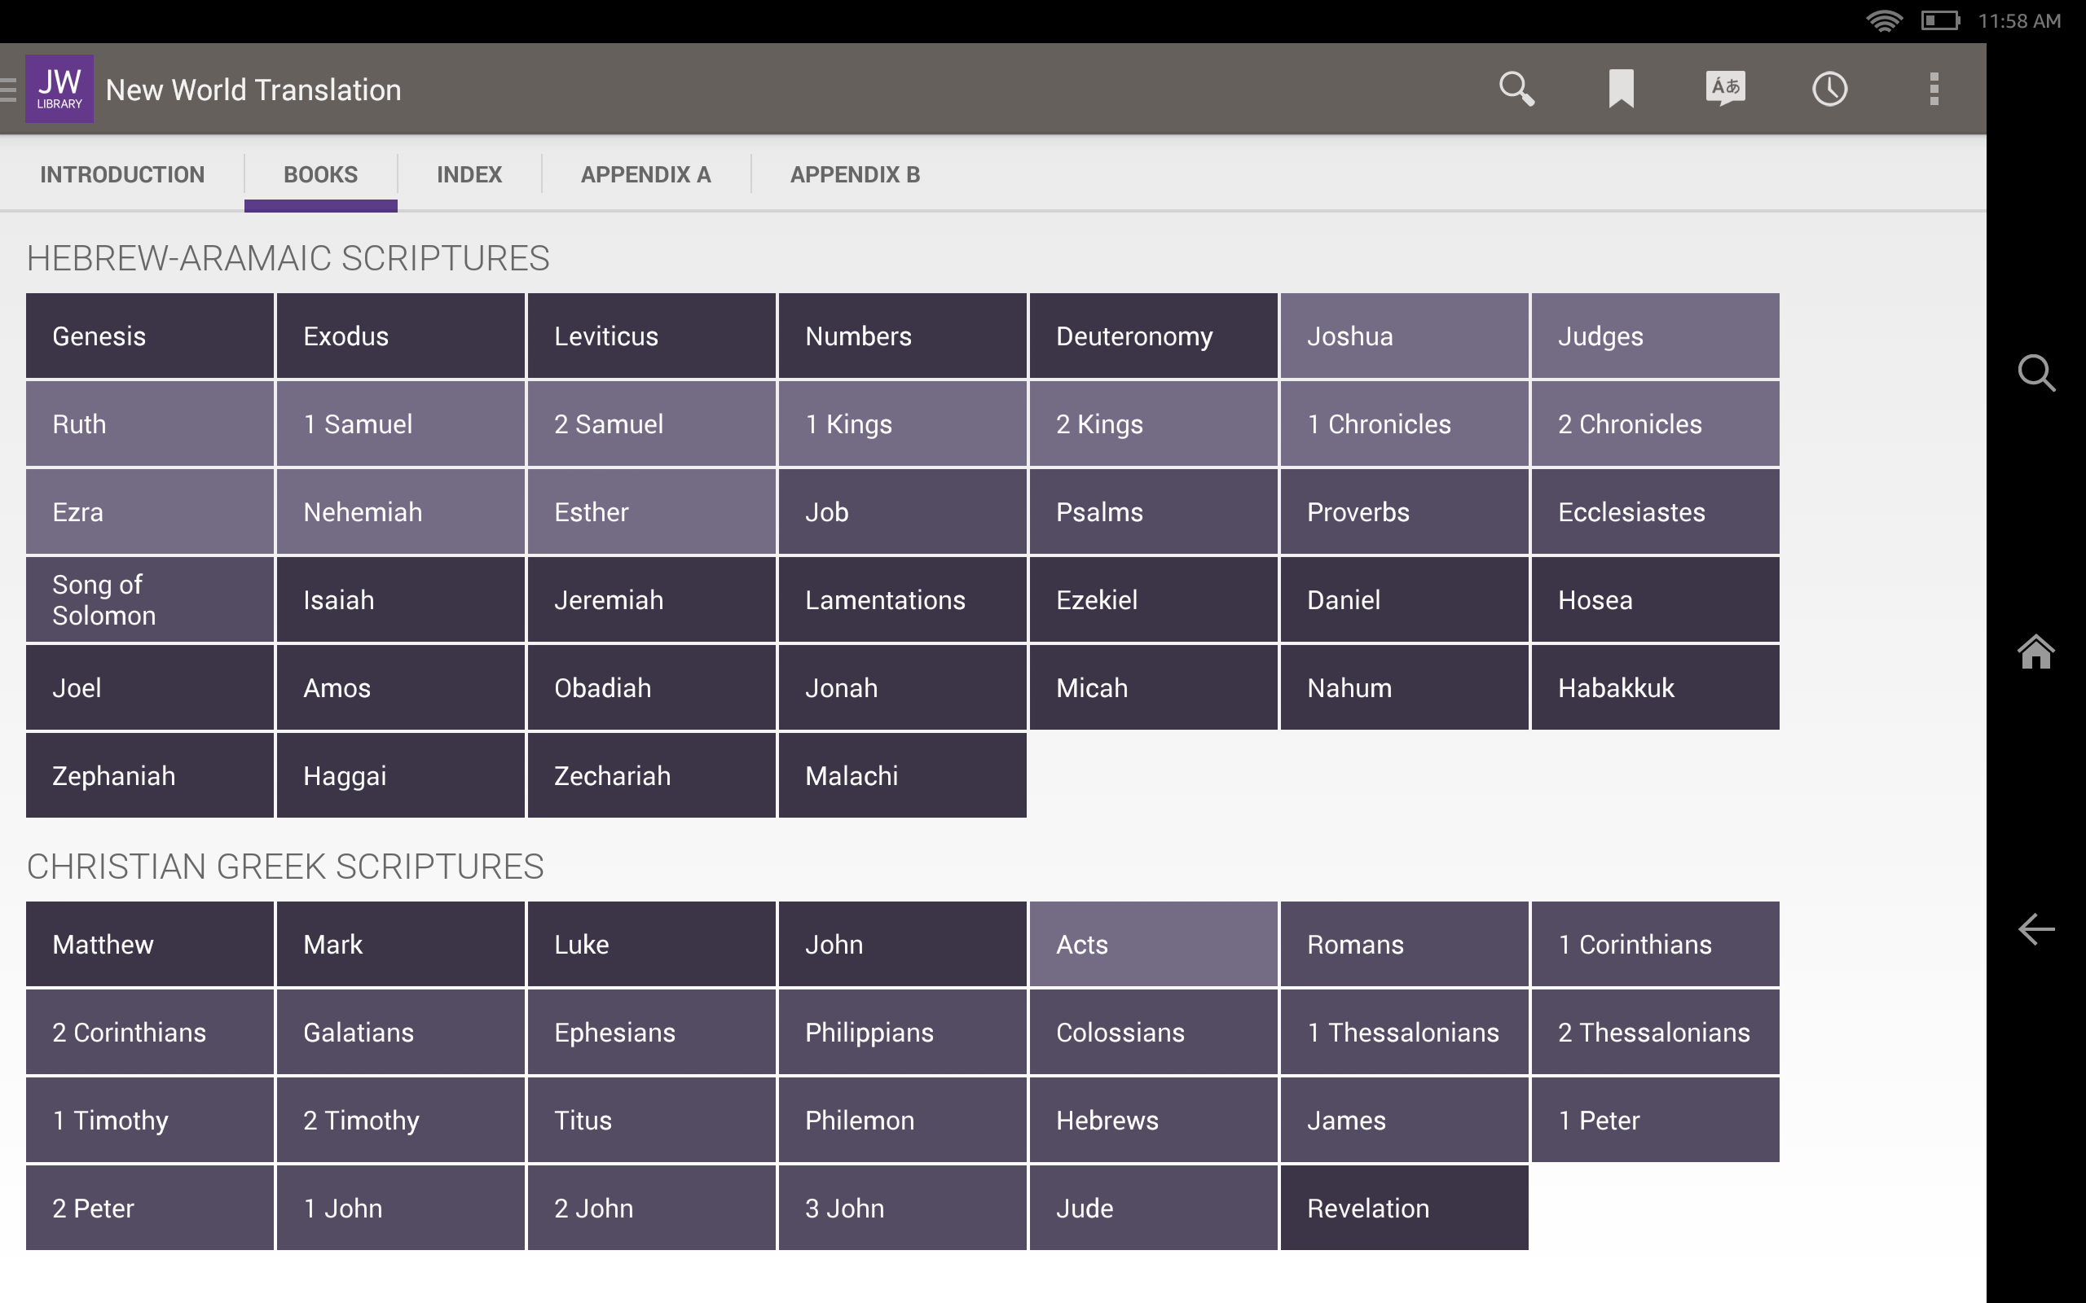Open the Song of Solomon tile
Screen dimensions: 2086x1303
pos(150,600)
